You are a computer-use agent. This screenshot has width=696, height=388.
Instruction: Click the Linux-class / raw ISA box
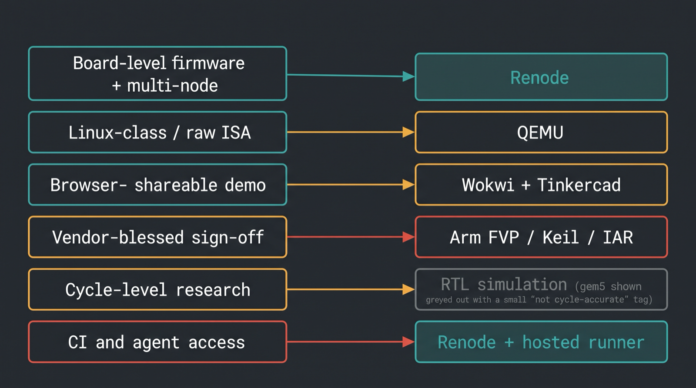click(x=157, y=132)
